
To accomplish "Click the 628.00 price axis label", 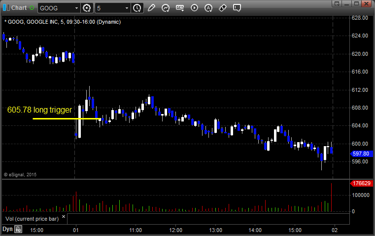I will (x=360, y=18).
